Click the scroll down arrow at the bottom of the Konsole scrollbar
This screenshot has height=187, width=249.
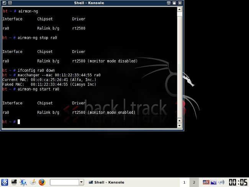coord(179,126)
